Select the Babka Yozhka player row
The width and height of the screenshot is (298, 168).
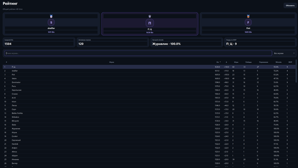[149, 113]
